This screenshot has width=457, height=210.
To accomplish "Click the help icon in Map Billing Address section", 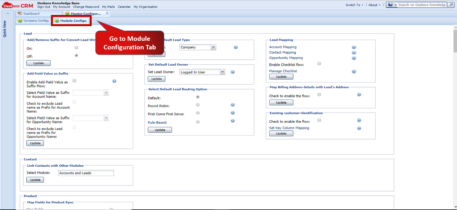I will coord(359,94).
